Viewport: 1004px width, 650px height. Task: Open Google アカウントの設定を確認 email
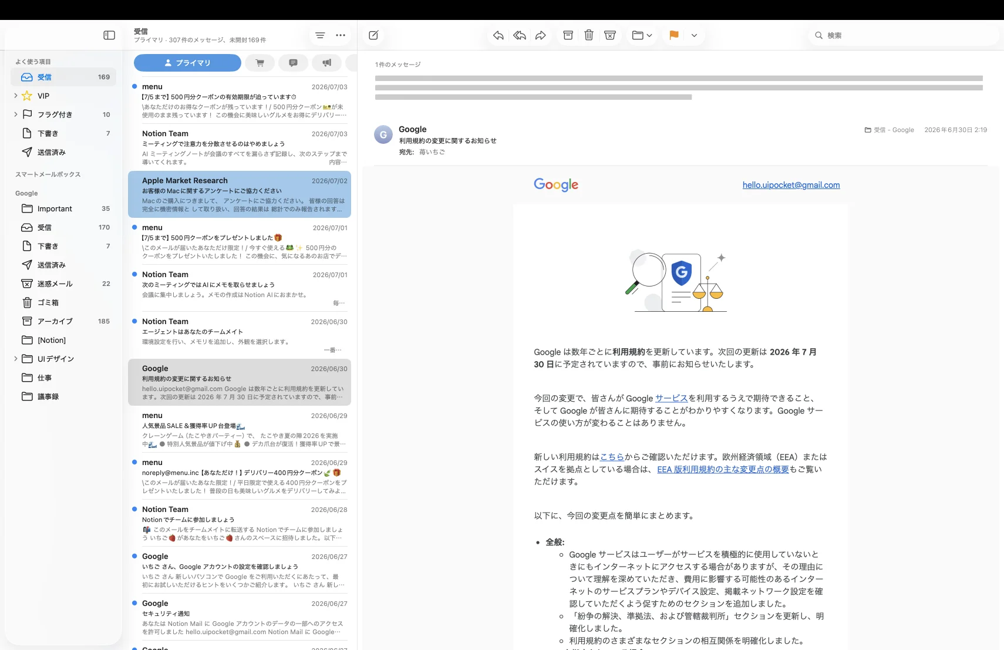(240, 570)
